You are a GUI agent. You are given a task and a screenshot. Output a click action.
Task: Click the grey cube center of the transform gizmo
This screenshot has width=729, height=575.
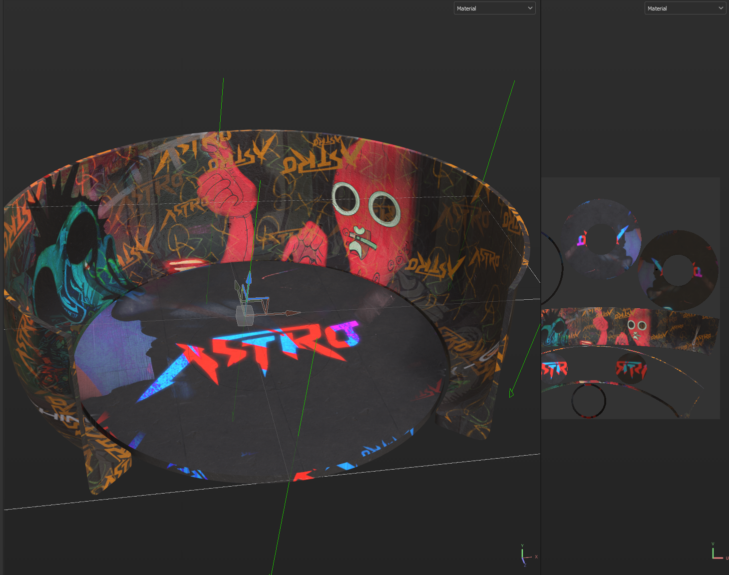click(x=245, y=316)
